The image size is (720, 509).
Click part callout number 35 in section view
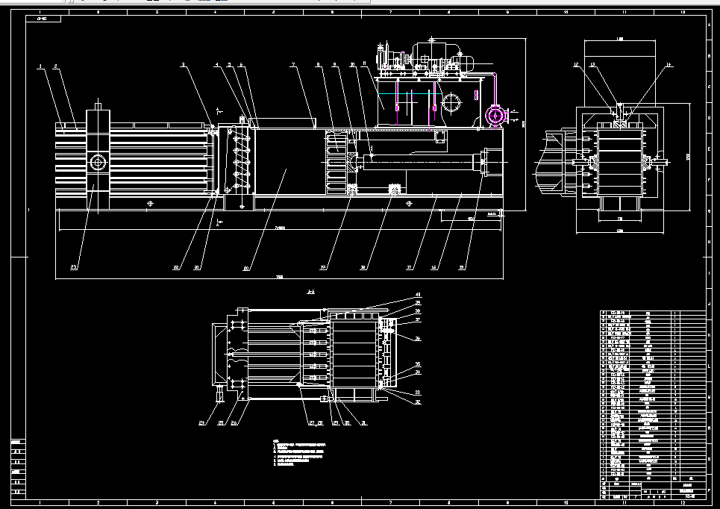[418, 363]
